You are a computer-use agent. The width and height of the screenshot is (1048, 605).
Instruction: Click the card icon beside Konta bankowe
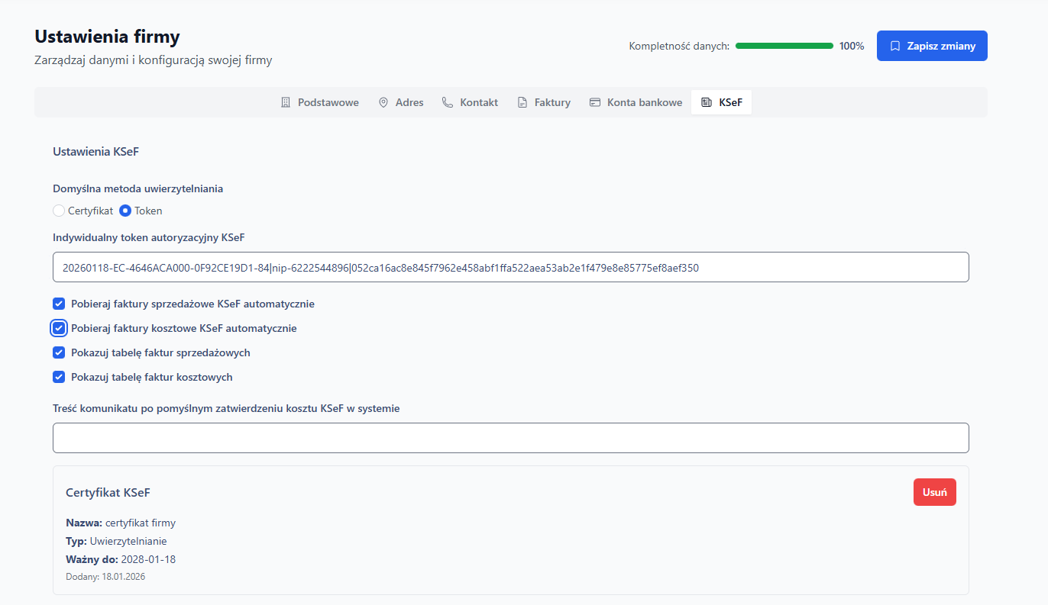click(x=595, y=102)
